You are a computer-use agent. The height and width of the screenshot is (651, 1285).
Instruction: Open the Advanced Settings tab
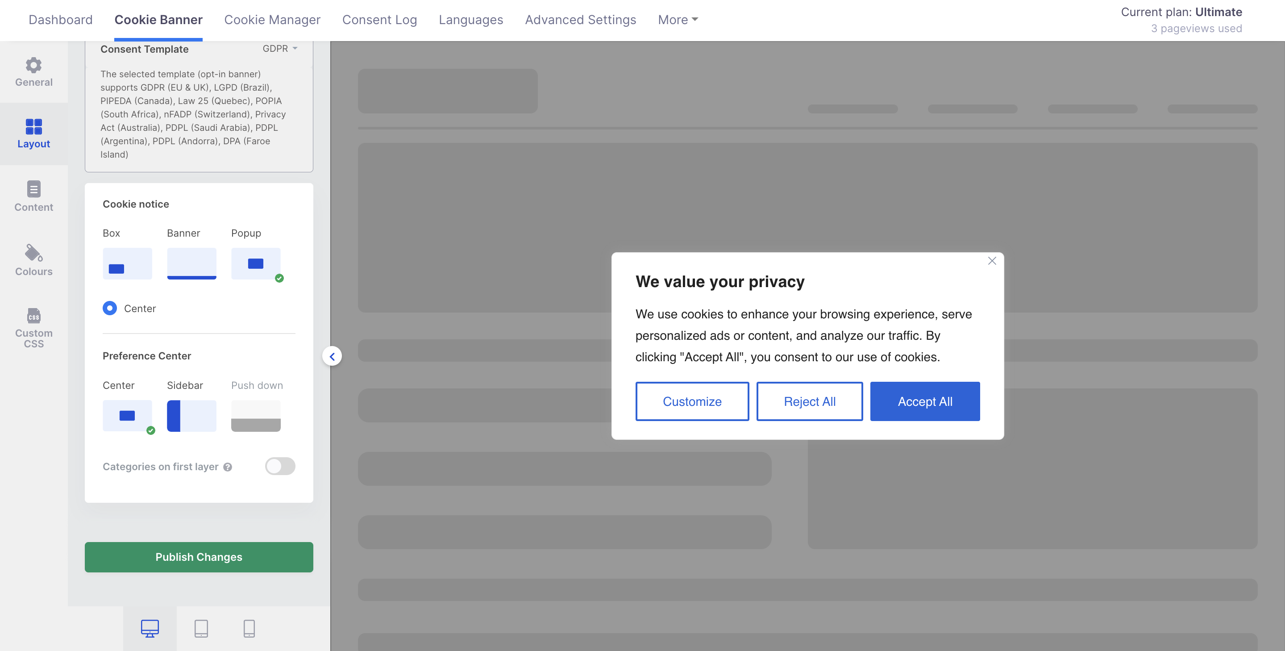[580, 20]
